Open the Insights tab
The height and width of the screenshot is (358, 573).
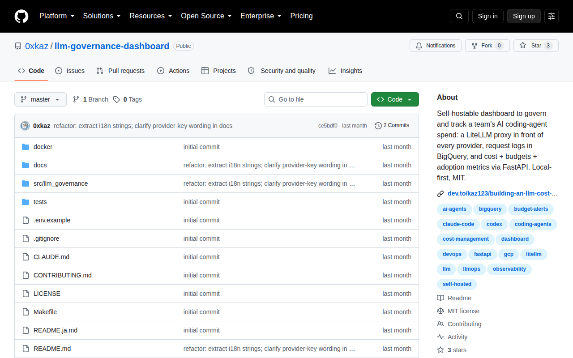pos(345,71)
